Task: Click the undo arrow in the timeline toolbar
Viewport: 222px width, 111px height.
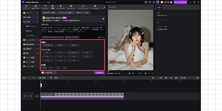Action: (x=24, y=78)
